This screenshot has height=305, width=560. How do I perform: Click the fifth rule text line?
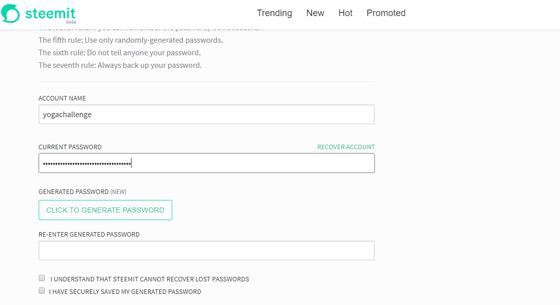(131, 40)
